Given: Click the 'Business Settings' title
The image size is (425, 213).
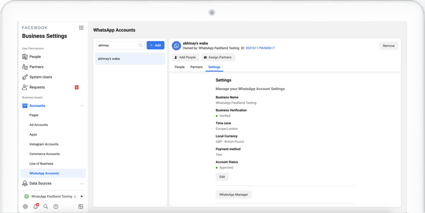Looking at the screenshot, I should pyautogui.click(x=44, y=36).
